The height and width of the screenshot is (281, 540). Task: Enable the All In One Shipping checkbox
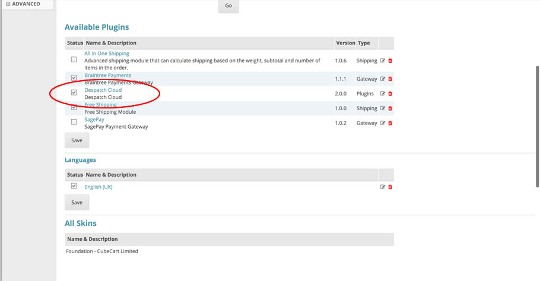[74, 59]
